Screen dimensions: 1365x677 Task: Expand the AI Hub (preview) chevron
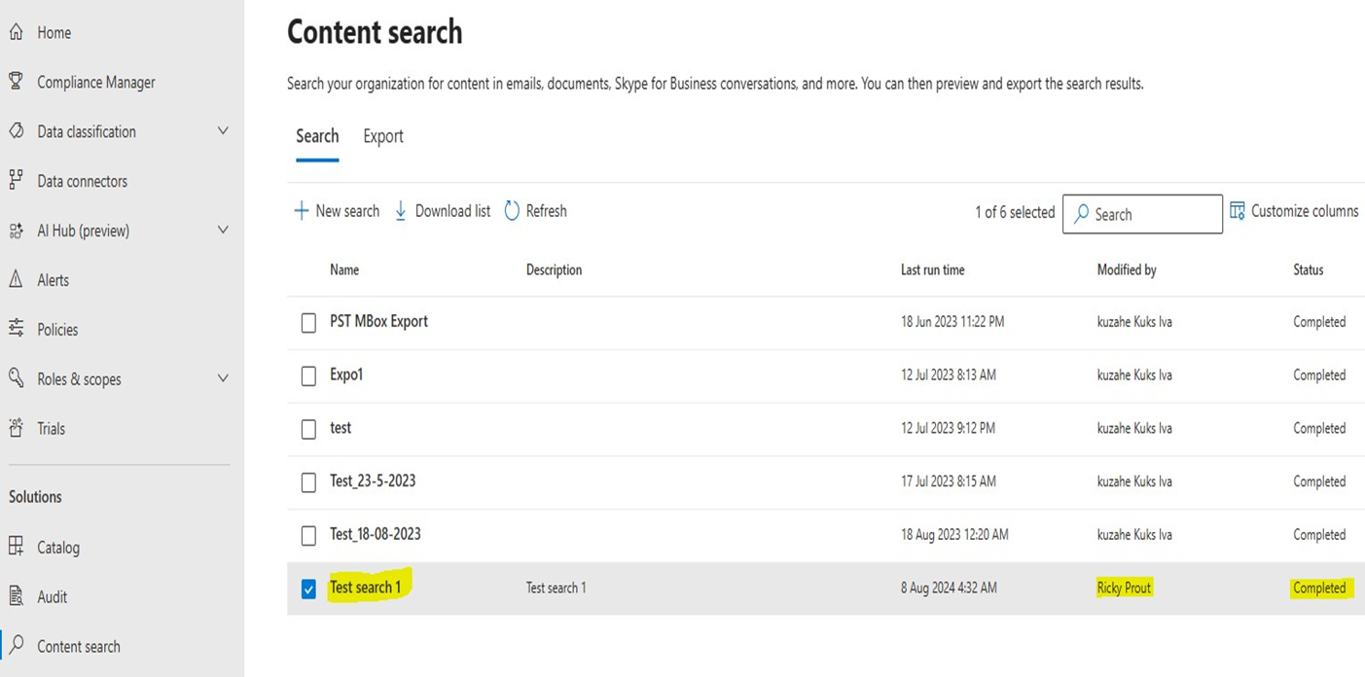click(223, 231)
